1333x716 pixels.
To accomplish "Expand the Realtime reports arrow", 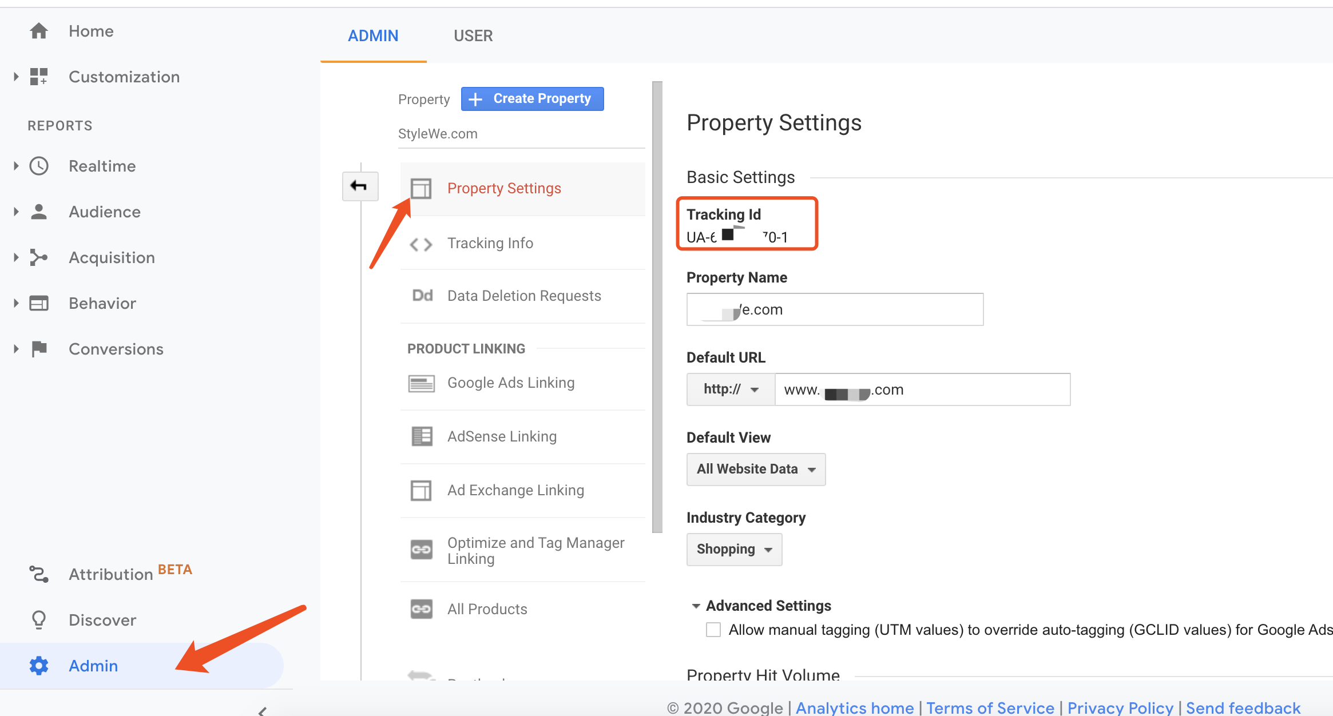I will click(16, 166).
